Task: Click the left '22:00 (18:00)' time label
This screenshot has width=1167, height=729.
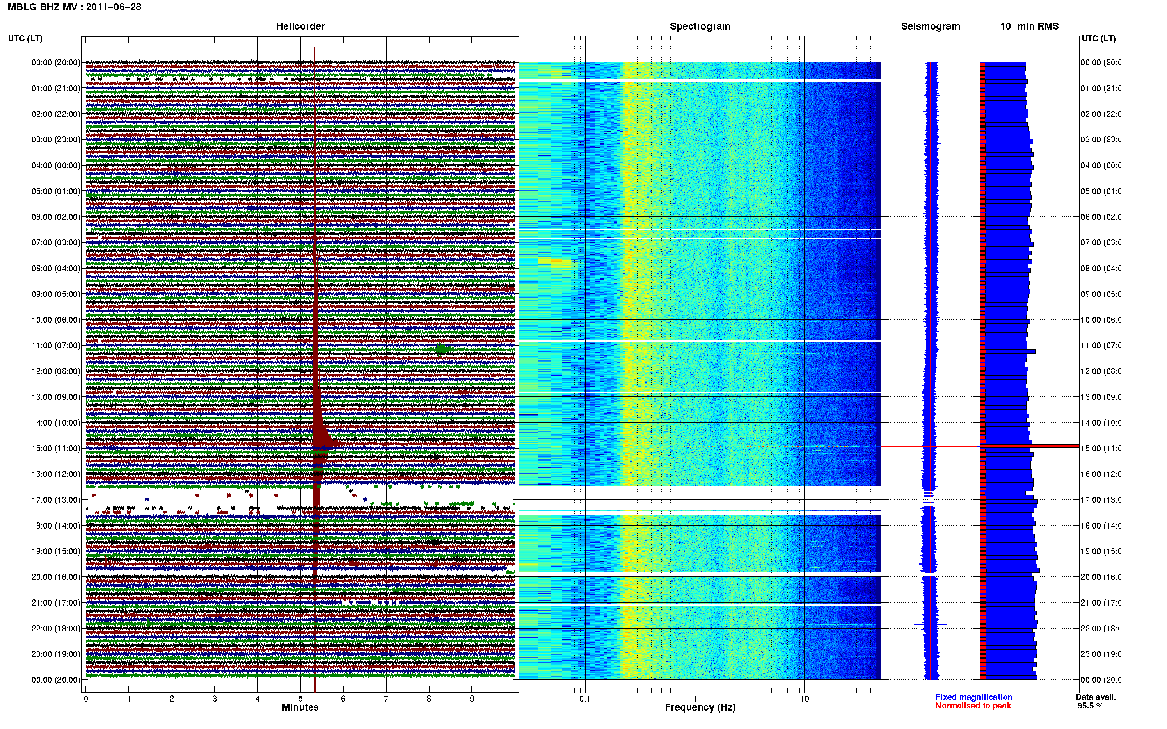Action: coord(56,628)
